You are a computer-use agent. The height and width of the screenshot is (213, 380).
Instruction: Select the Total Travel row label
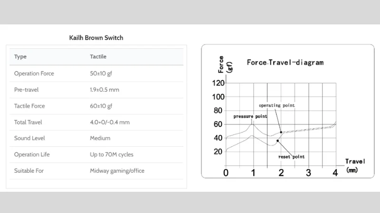click(28, 122)
